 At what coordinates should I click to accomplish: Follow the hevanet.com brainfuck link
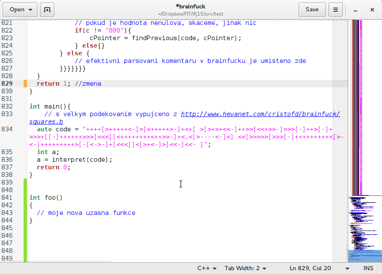[260, 114]
